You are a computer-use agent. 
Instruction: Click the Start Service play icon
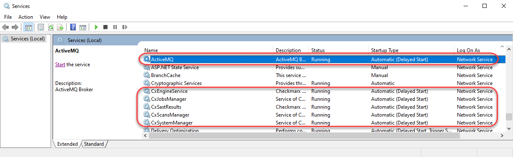pyautogui.click(x=96, y=27)
